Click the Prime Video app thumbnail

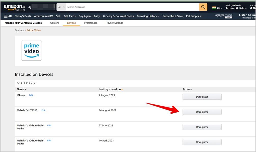(32, 50)
